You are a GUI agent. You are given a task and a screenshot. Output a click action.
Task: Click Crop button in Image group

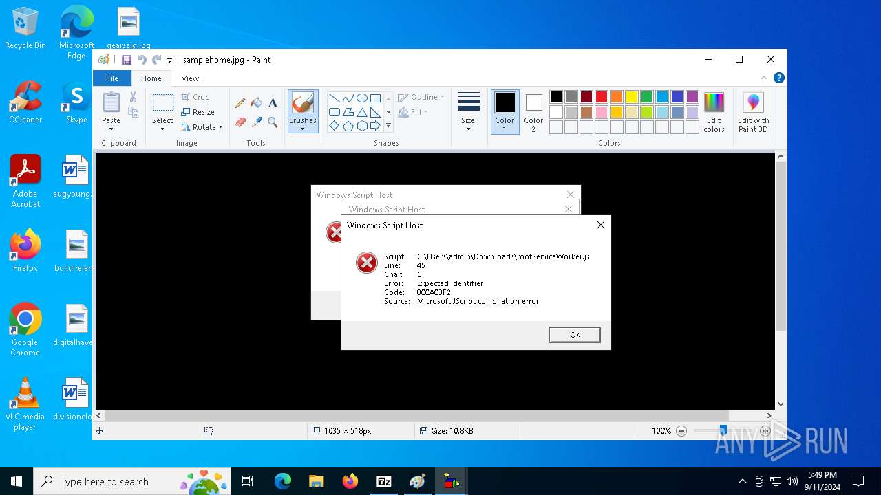(195, 97)
